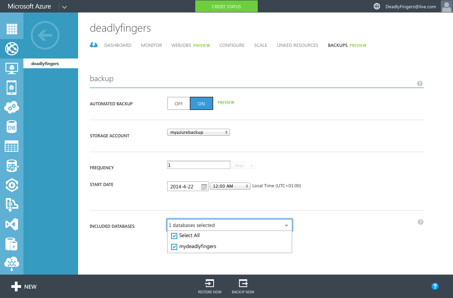Switch to the Monitor tab
This screenshot has height=298, width=453.
click(x=152, y=45)
